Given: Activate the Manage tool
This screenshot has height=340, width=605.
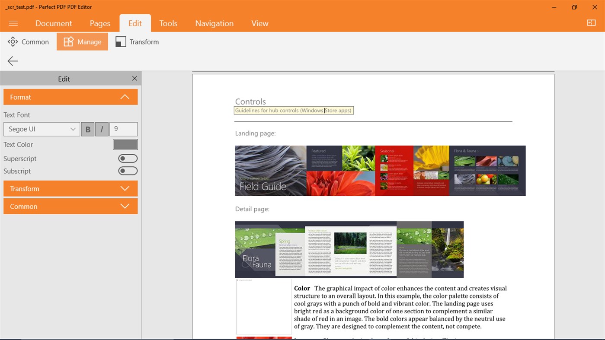Looking at the screenshot, I should (82, 41).
